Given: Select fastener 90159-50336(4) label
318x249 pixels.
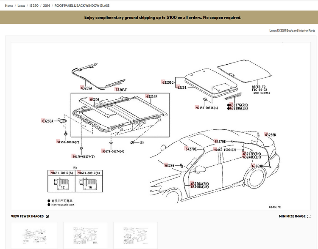Looking at the screenshot, I should point(206,108).
